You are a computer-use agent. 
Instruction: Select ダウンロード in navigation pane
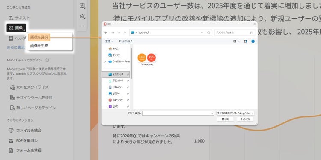[116, 81]
